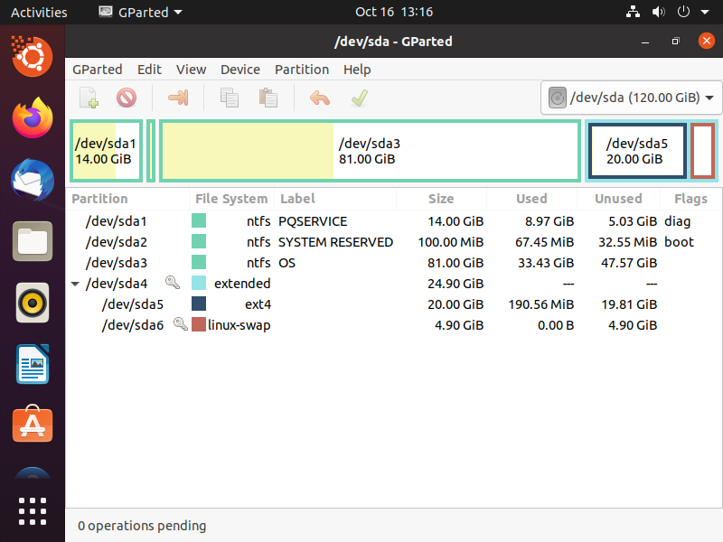Open the View menu
The width and height of the screenshot is (723, 542).
pos(191,70)
